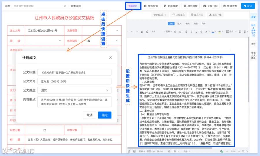This screenshot has width=260, height=156.
Task: Open the 公文类型 dropdown showing 通知
Action: (x=74, y=90)
